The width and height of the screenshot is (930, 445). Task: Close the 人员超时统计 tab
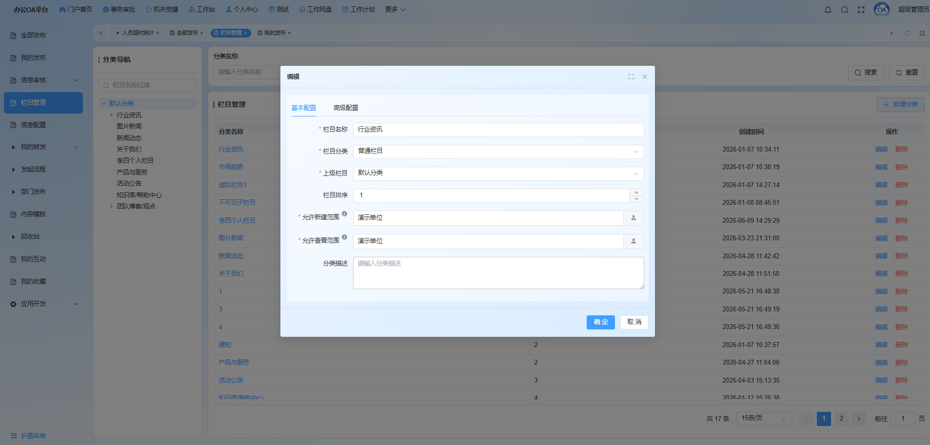pyautogui.click(x=158, y=33)
